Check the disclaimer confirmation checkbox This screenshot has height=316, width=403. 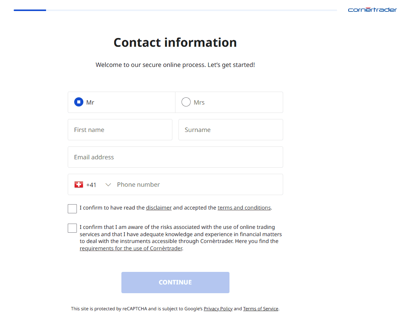coord(72,208)
